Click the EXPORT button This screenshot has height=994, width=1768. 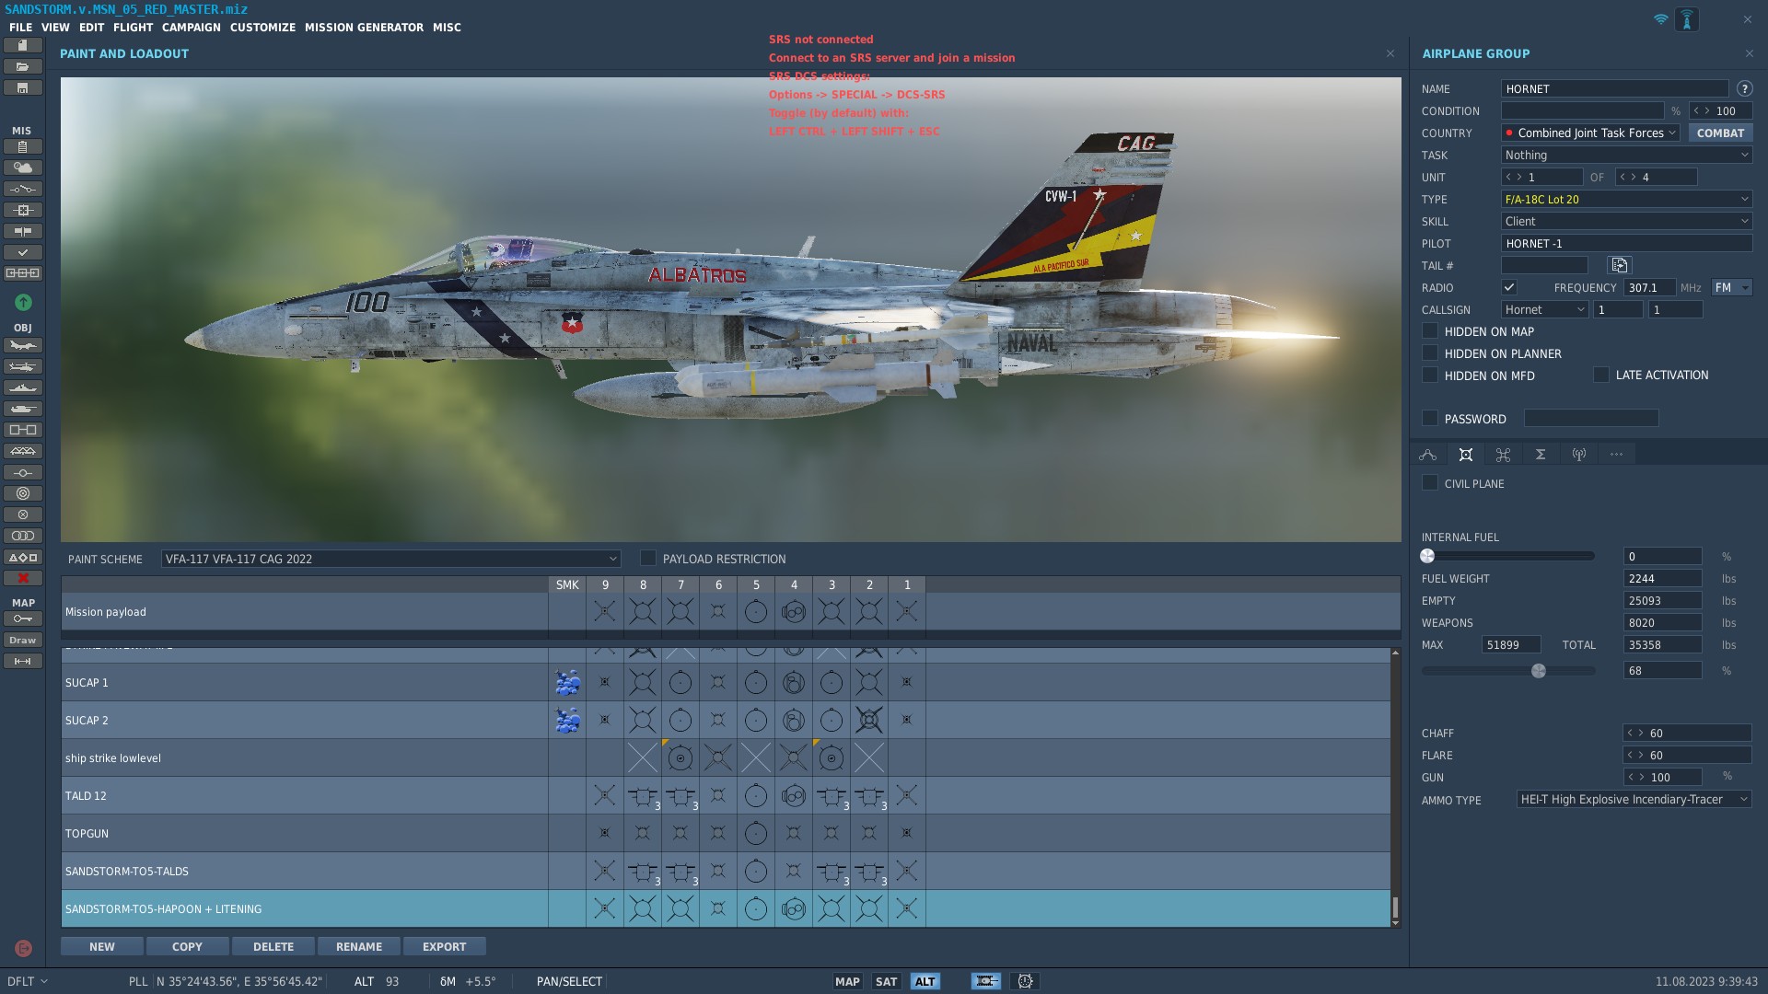click(x=444, y=946)
